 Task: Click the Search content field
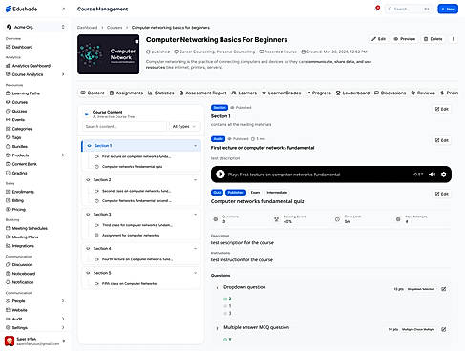(125, 126)
